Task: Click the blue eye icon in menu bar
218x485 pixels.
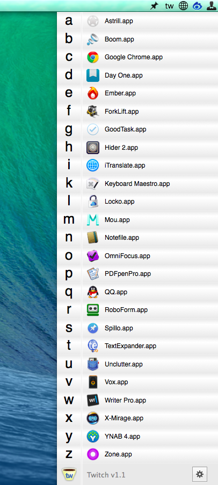Action: pyautogui.click(x=198, y=6)
